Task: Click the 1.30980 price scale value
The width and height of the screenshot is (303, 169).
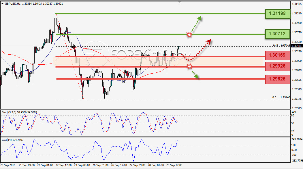Action: [x=297, y=23]
